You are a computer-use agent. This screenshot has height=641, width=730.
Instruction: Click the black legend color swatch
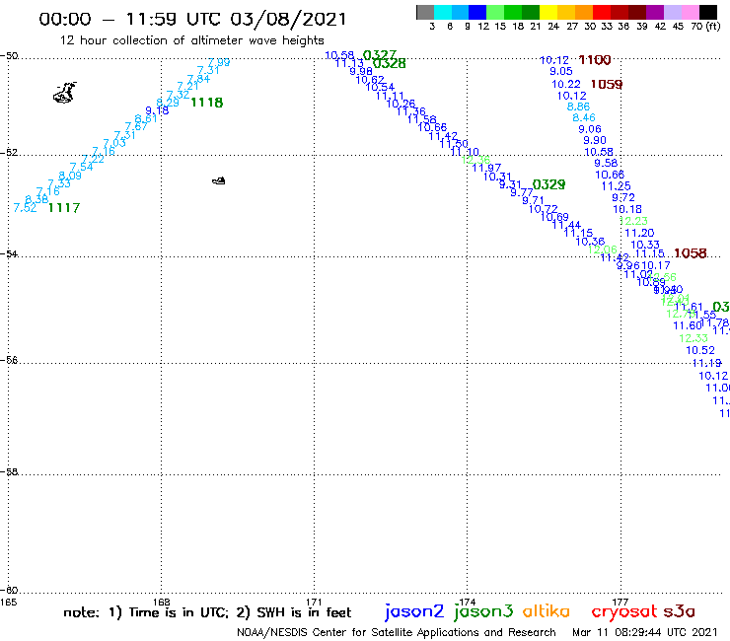tap(708, 12)
